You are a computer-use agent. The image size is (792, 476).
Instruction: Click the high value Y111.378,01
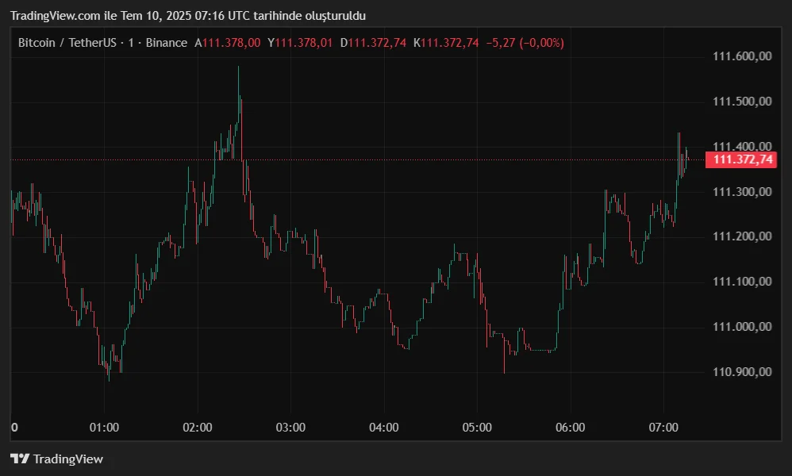301,43
